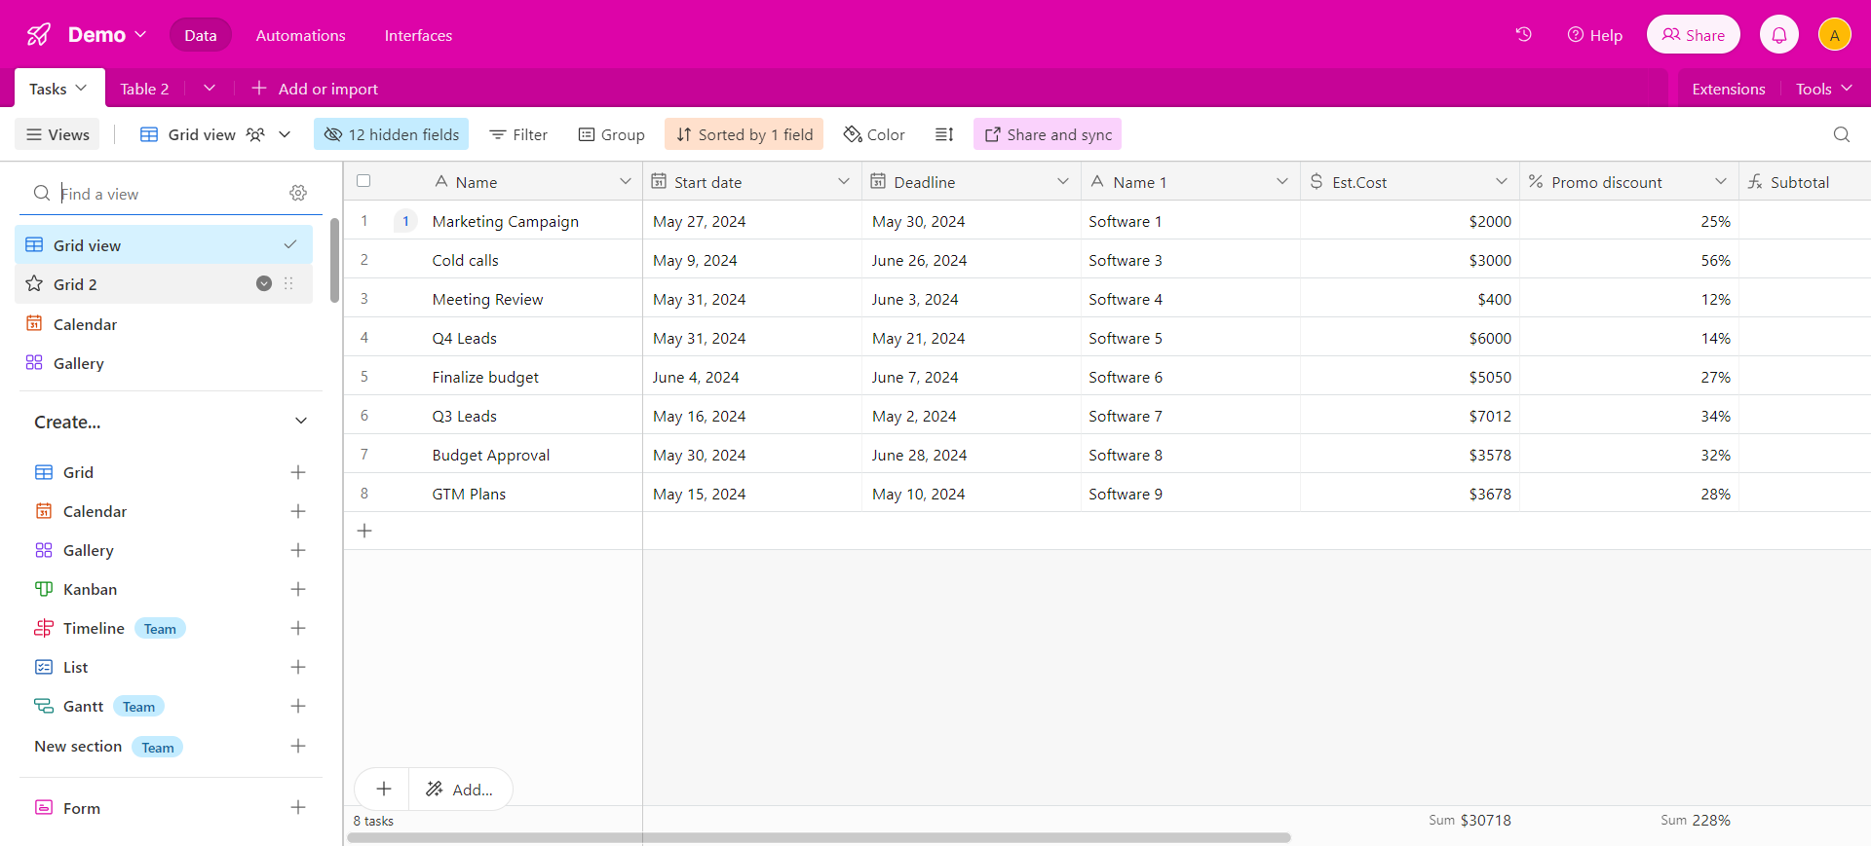Open the Tasks table tab dropdown
1871x846 pixels.
[x=81, y=88]
